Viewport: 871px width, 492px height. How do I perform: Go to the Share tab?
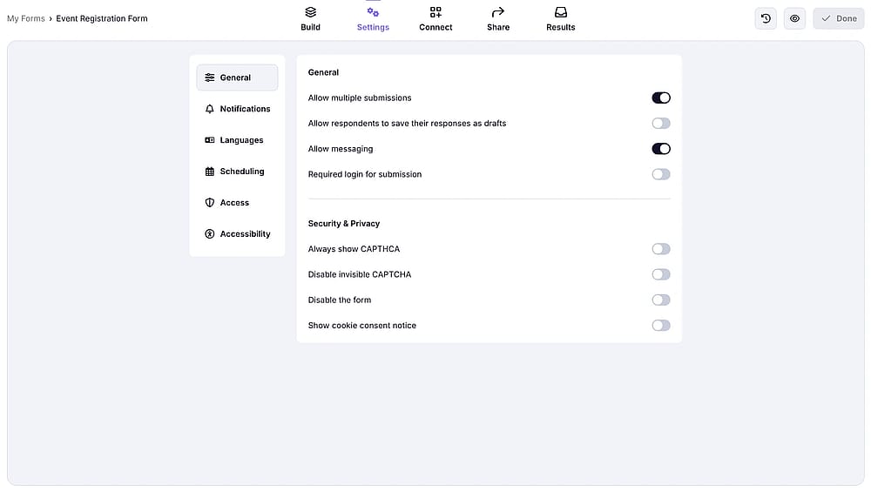[x=497, y=19]
